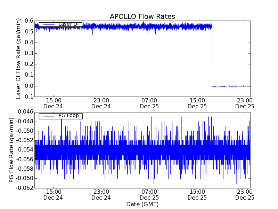The image size is (278, 209).
Task: Click '15:00 Dec 24' label under bottom plot
Action: pyautogui.click(x=53, y=195)
